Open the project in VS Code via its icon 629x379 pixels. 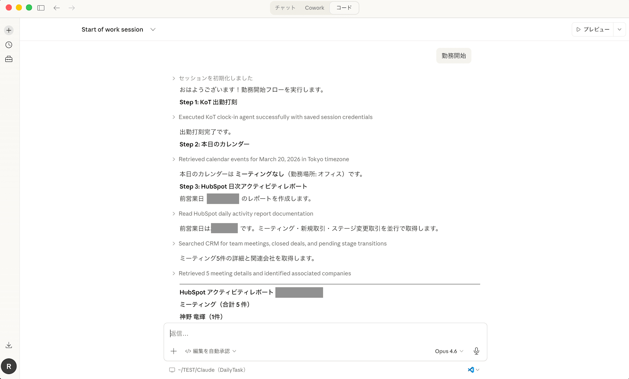[x=471, y=370]
